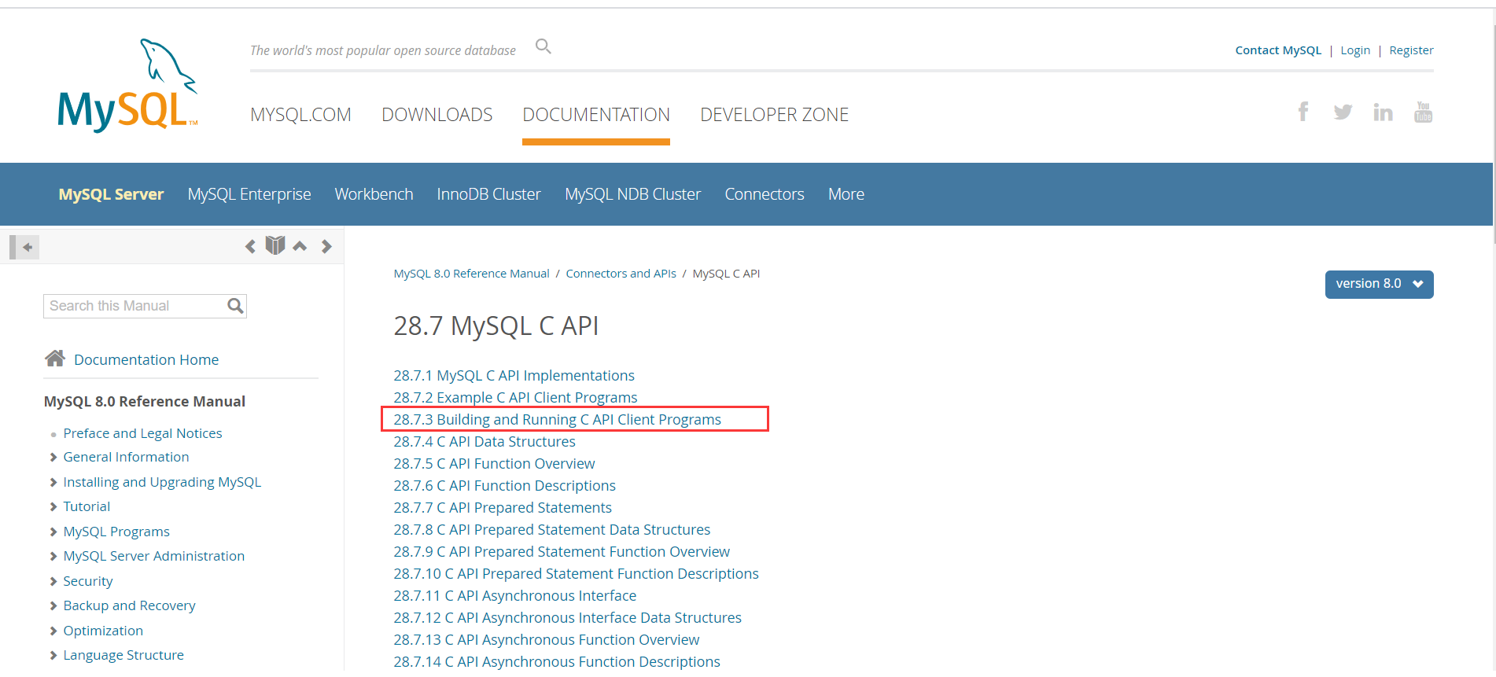The image size is (1496, 677).
Task: Open the MySQL LinkedIn icon
Action: pyautogui.click(x=1383, y=112)
